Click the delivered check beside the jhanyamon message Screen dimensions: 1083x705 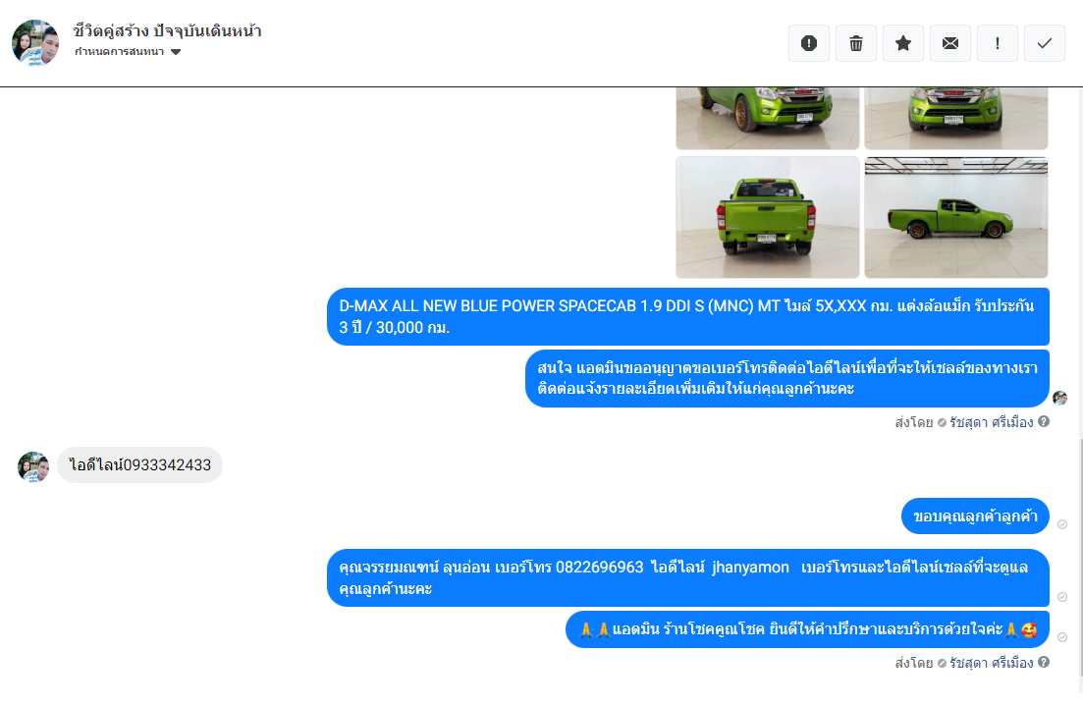1062,597
